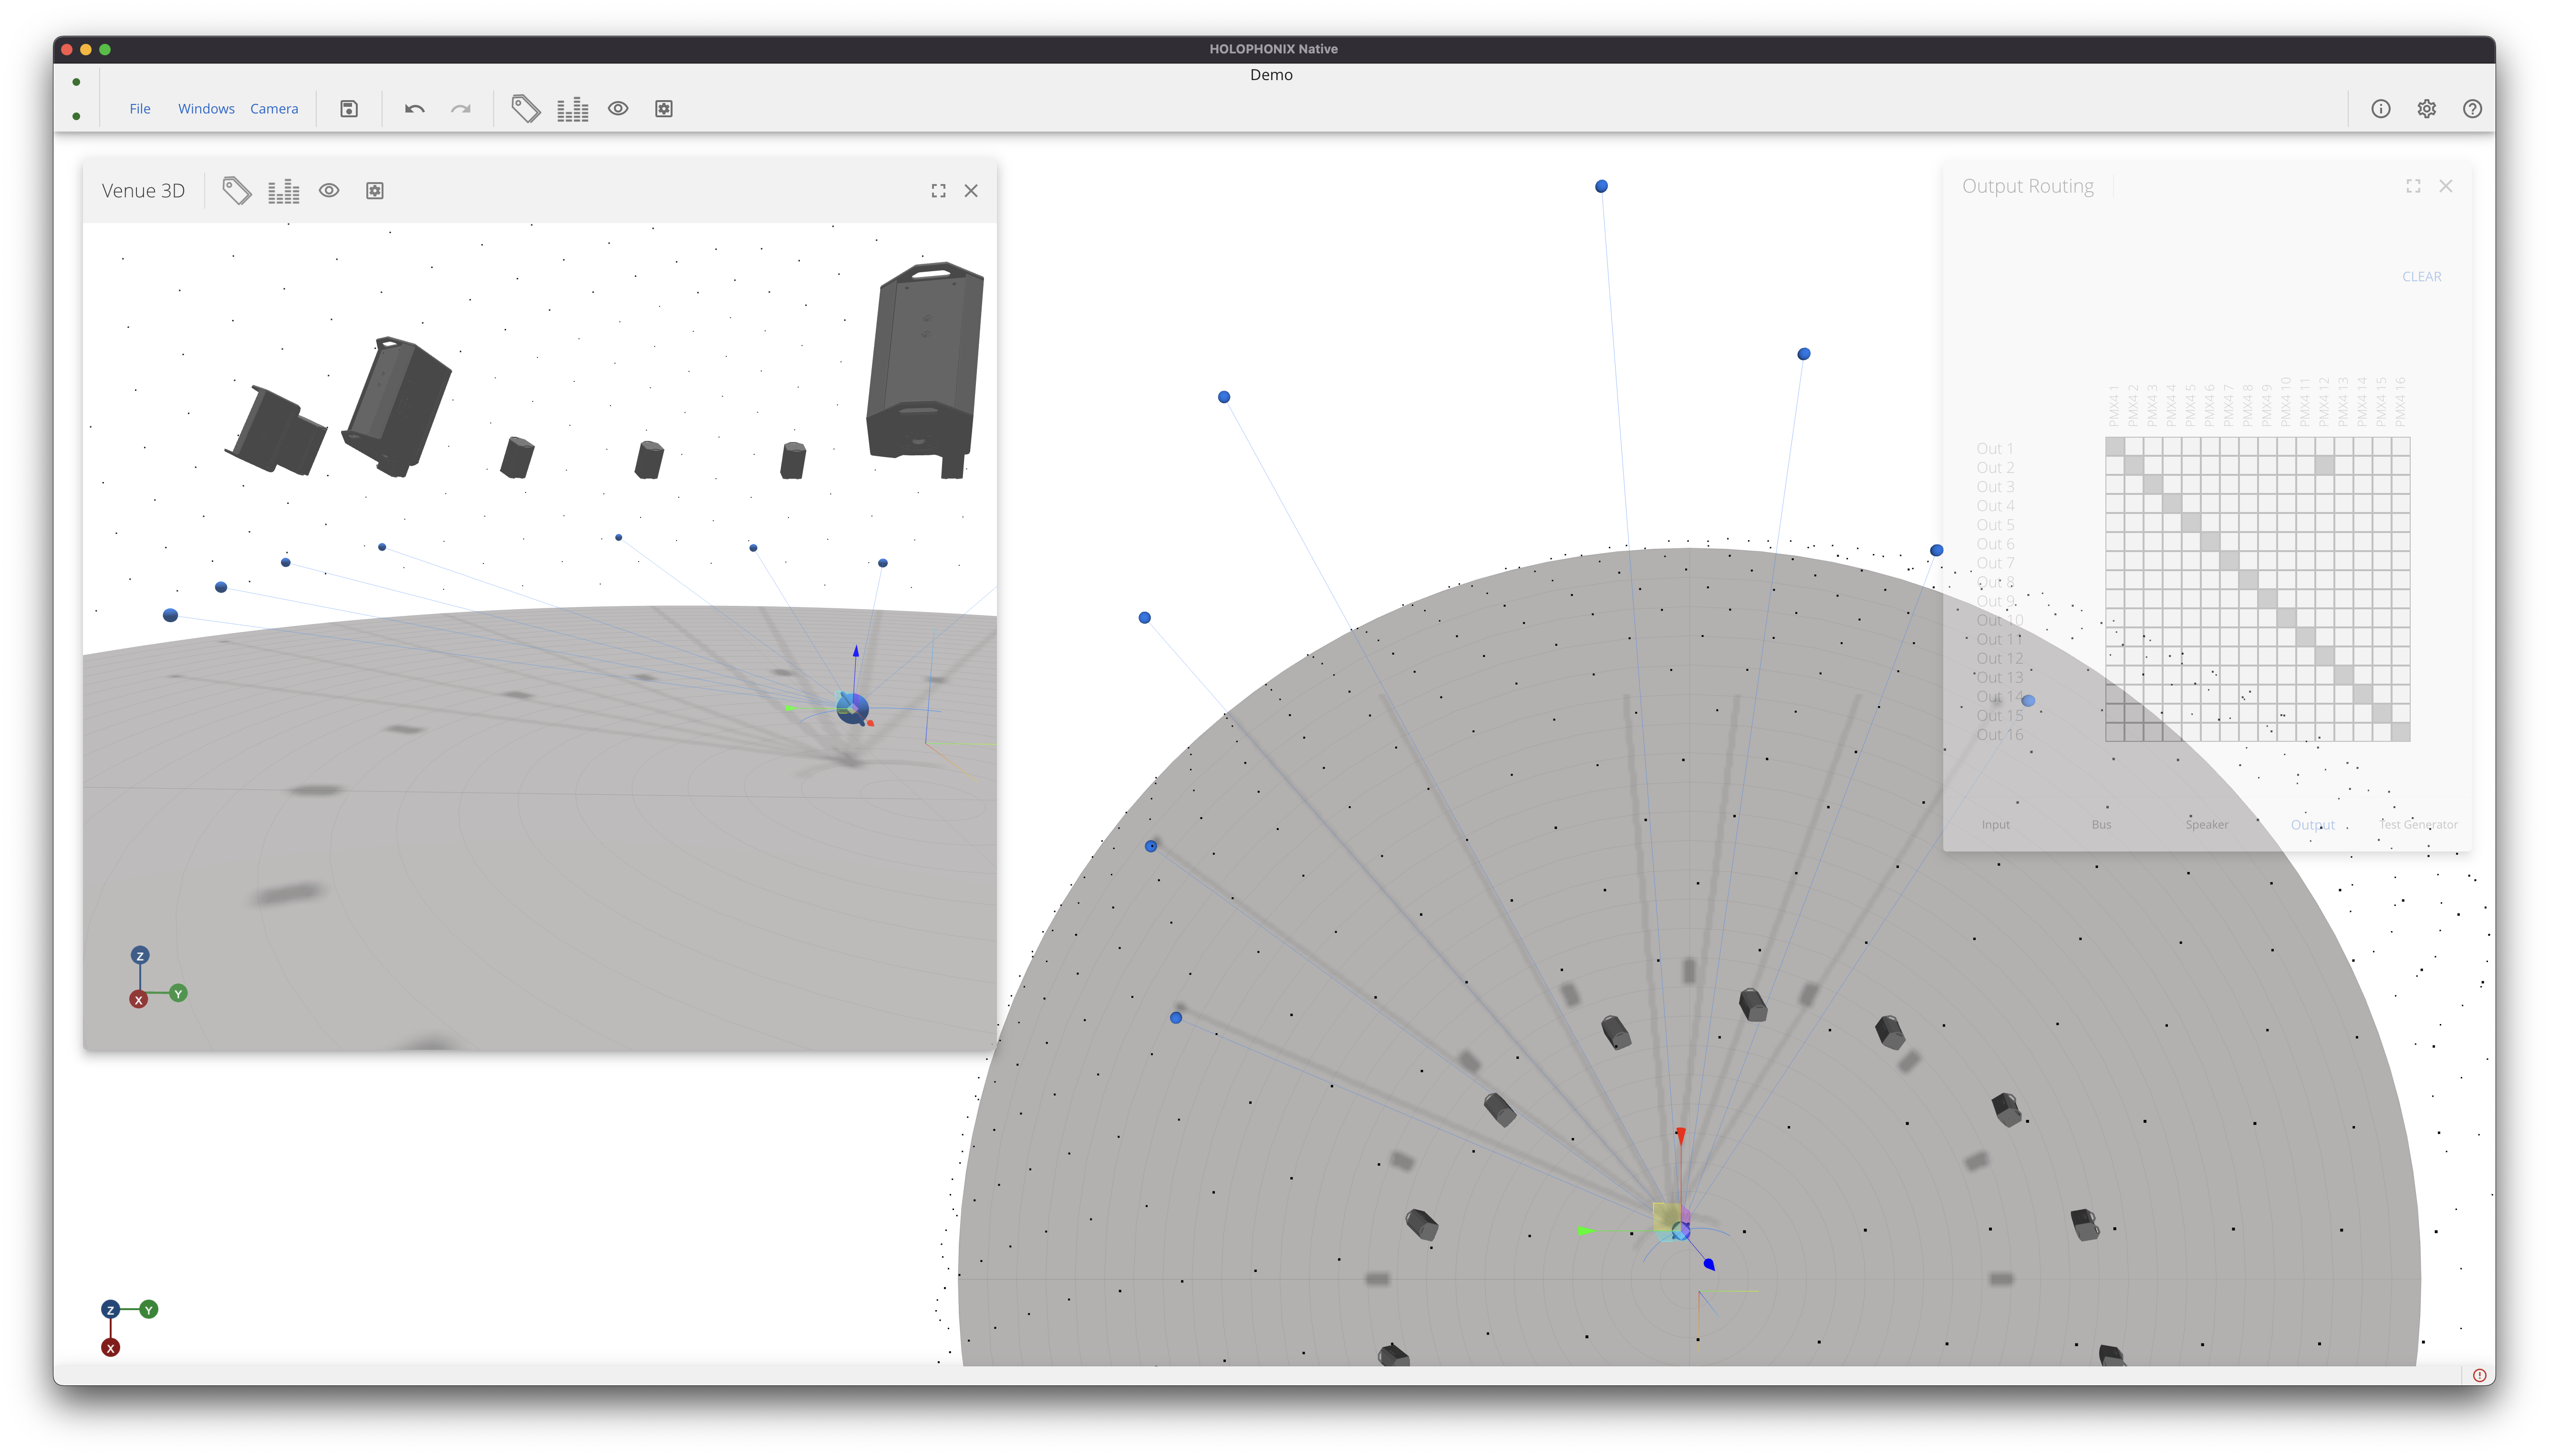
Task: Select the topmost blue source sphere in main view
Action: click(x=1602, y=187)
